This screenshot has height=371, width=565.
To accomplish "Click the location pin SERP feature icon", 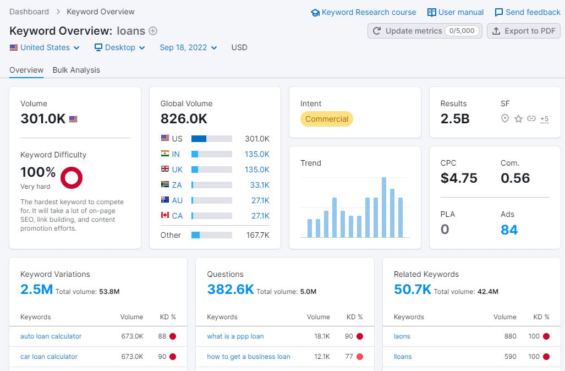I will [x=505, y=118].
